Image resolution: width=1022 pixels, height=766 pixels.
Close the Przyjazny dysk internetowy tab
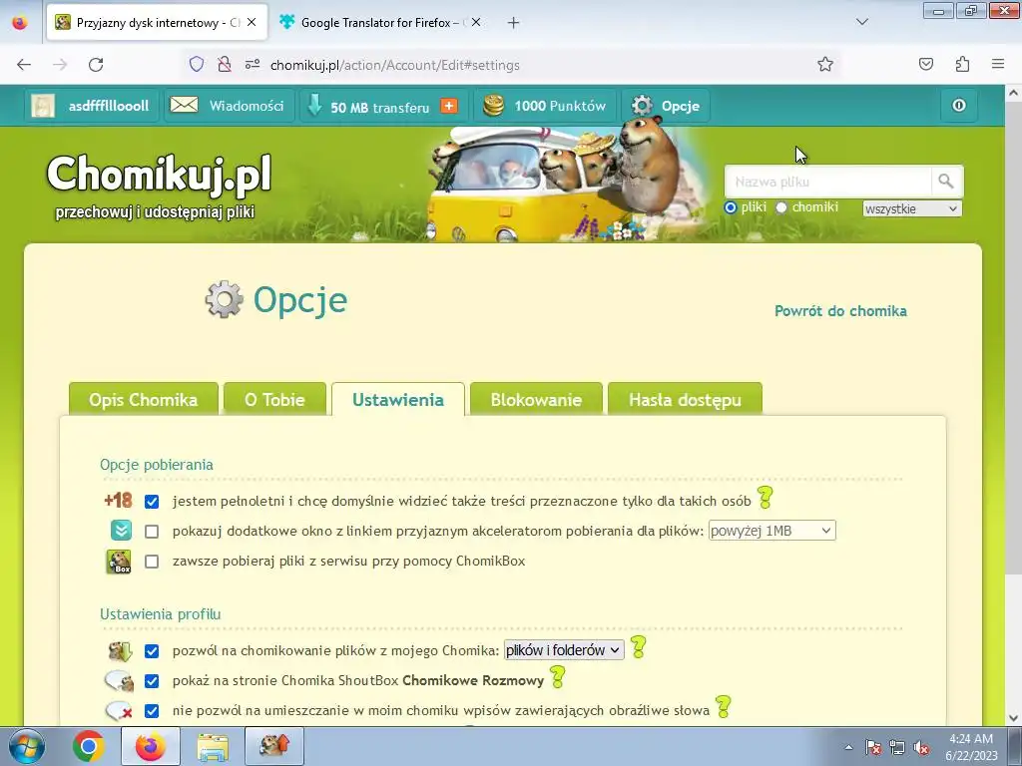252,22
